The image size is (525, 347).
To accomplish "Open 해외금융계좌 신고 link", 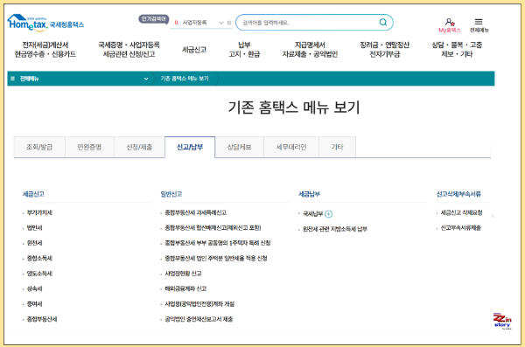I will point(185,288).
